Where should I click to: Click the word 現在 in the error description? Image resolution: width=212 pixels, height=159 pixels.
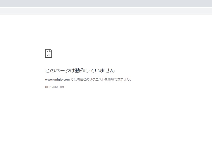pyautogui.click(x=80, y=79)
